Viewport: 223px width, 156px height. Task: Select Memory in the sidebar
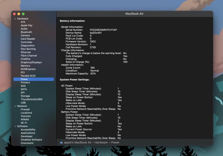click(x=25, y=66)
